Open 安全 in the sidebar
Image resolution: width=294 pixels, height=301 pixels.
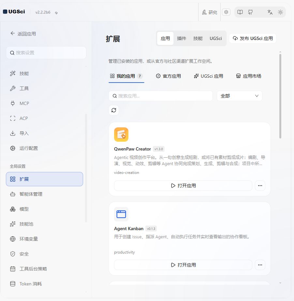click(x=44, y=254)
